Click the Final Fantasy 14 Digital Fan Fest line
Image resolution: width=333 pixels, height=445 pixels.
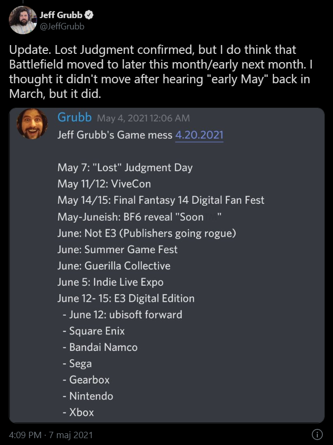click(x=161, y=200)
